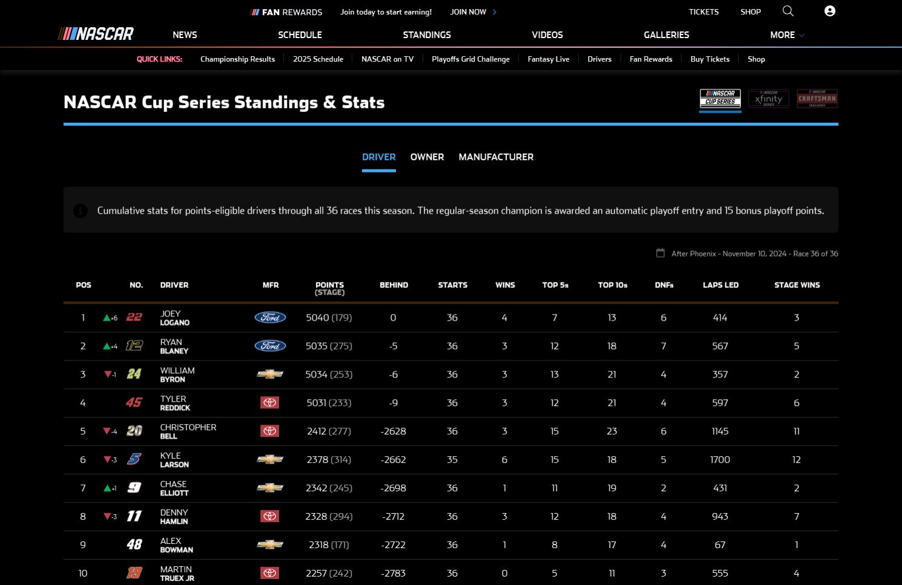Click the calendar icon beside After Phoenix

(x=660, y=253)
